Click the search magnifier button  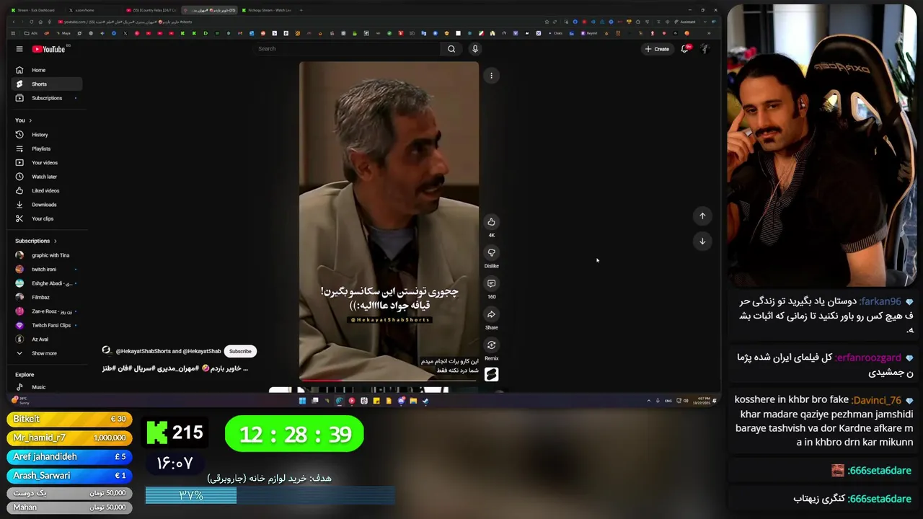451,49
